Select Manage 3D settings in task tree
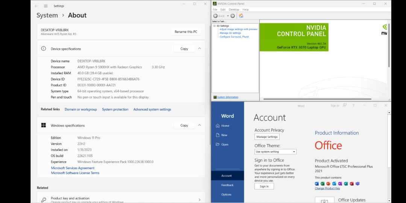 [x=230, y=33]
